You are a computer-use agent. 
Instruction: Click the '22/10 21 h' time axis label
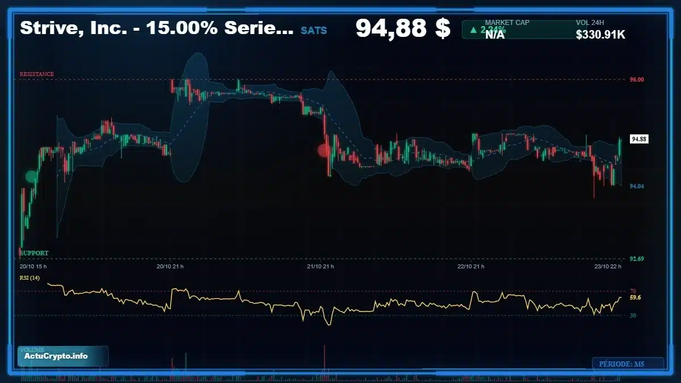(x=471, y=266)
